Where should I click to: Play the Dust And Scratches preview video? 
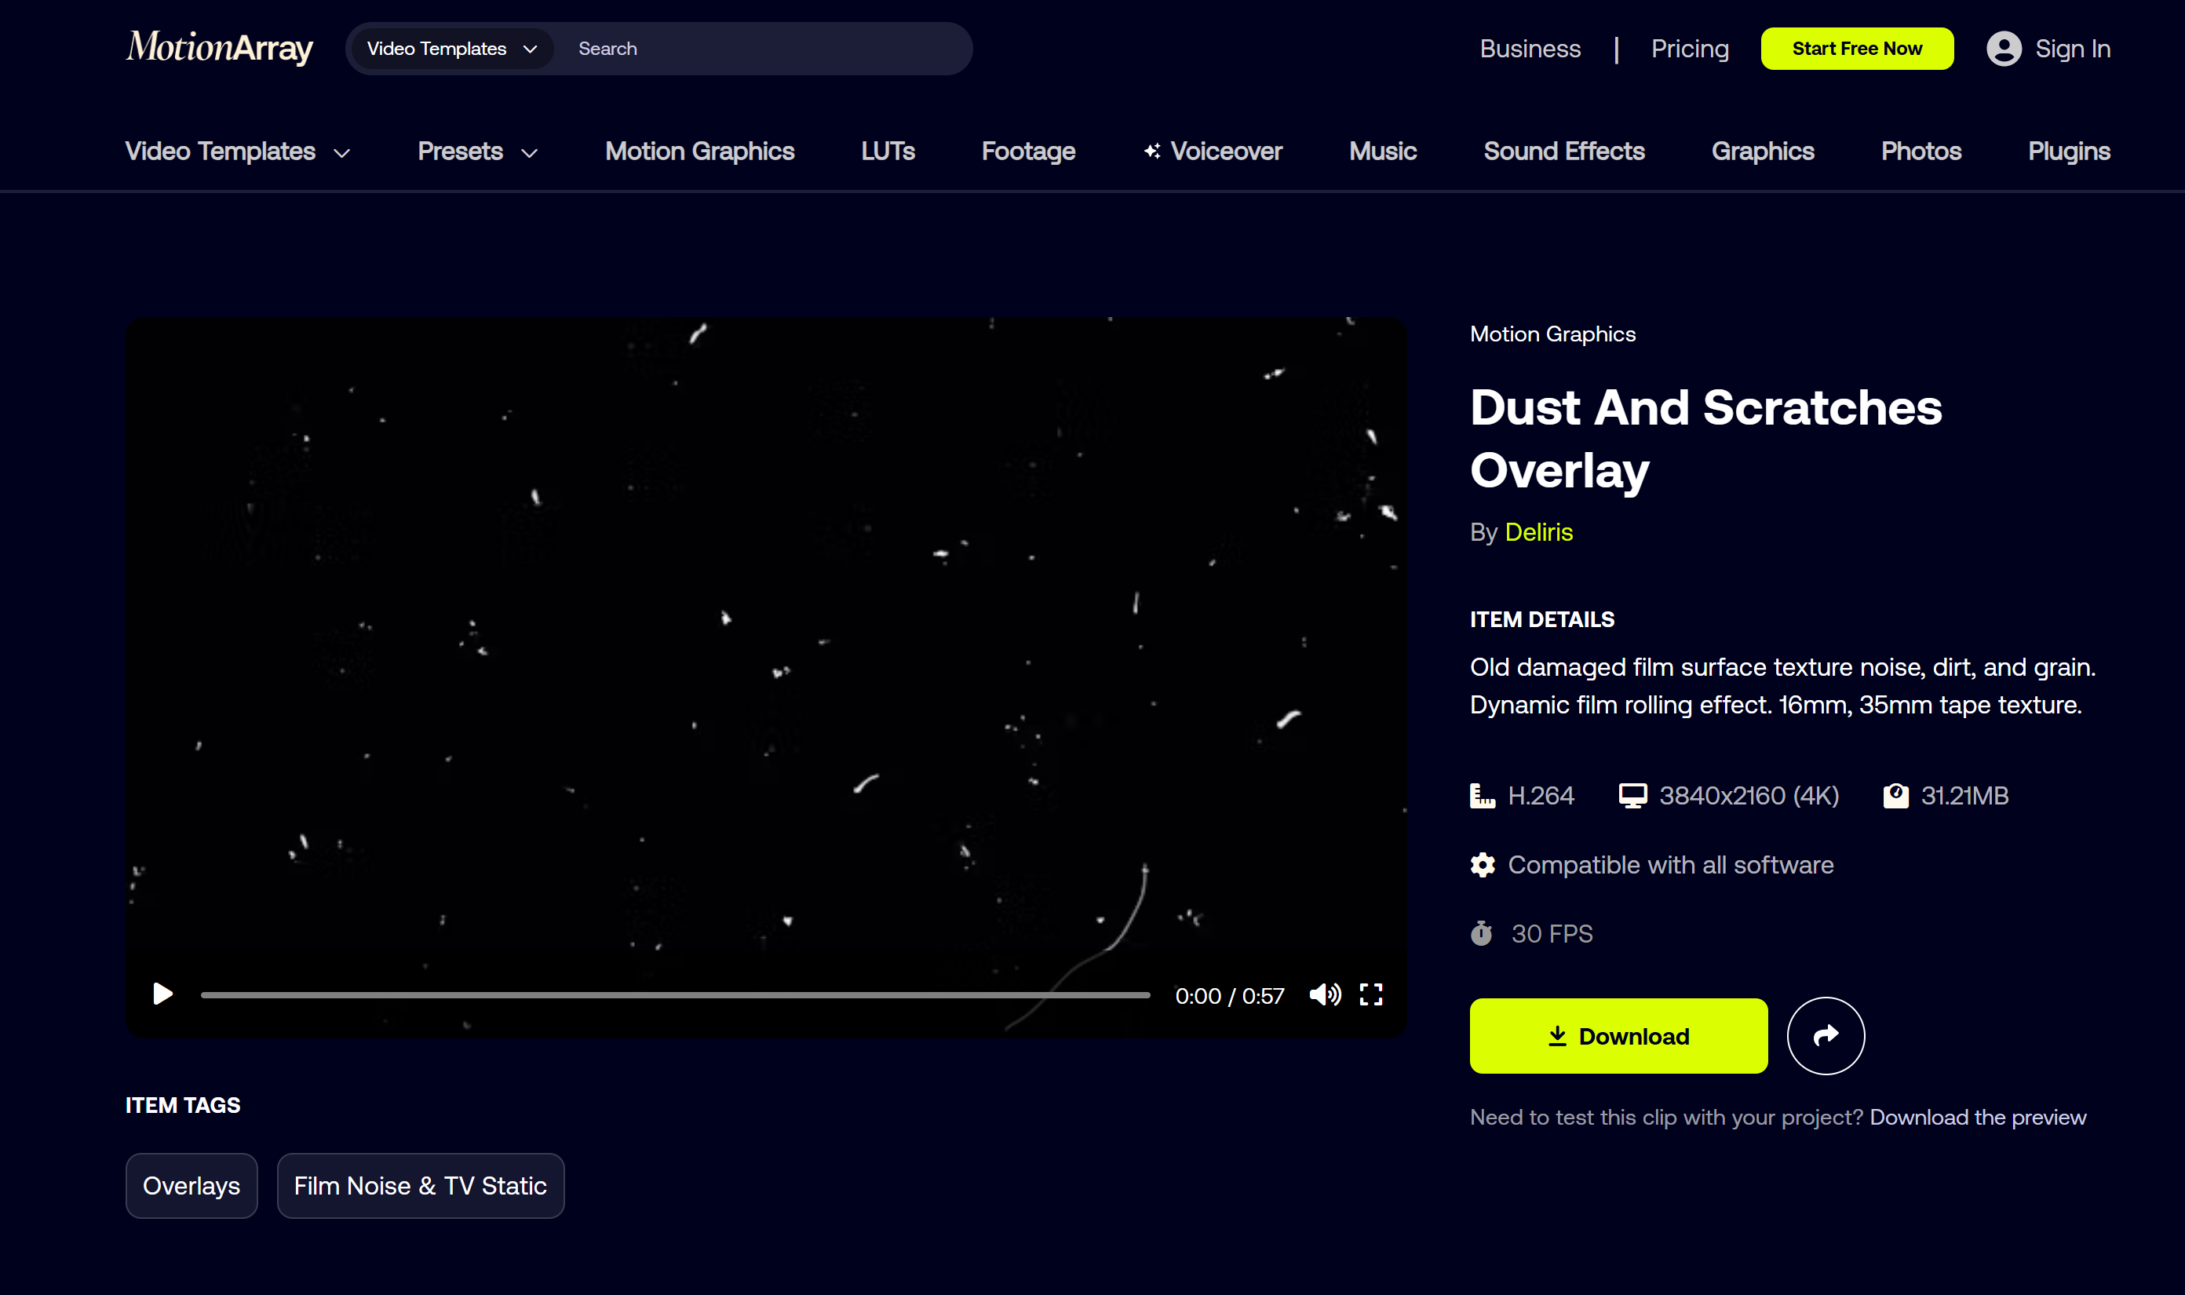(x=162, y=994)
